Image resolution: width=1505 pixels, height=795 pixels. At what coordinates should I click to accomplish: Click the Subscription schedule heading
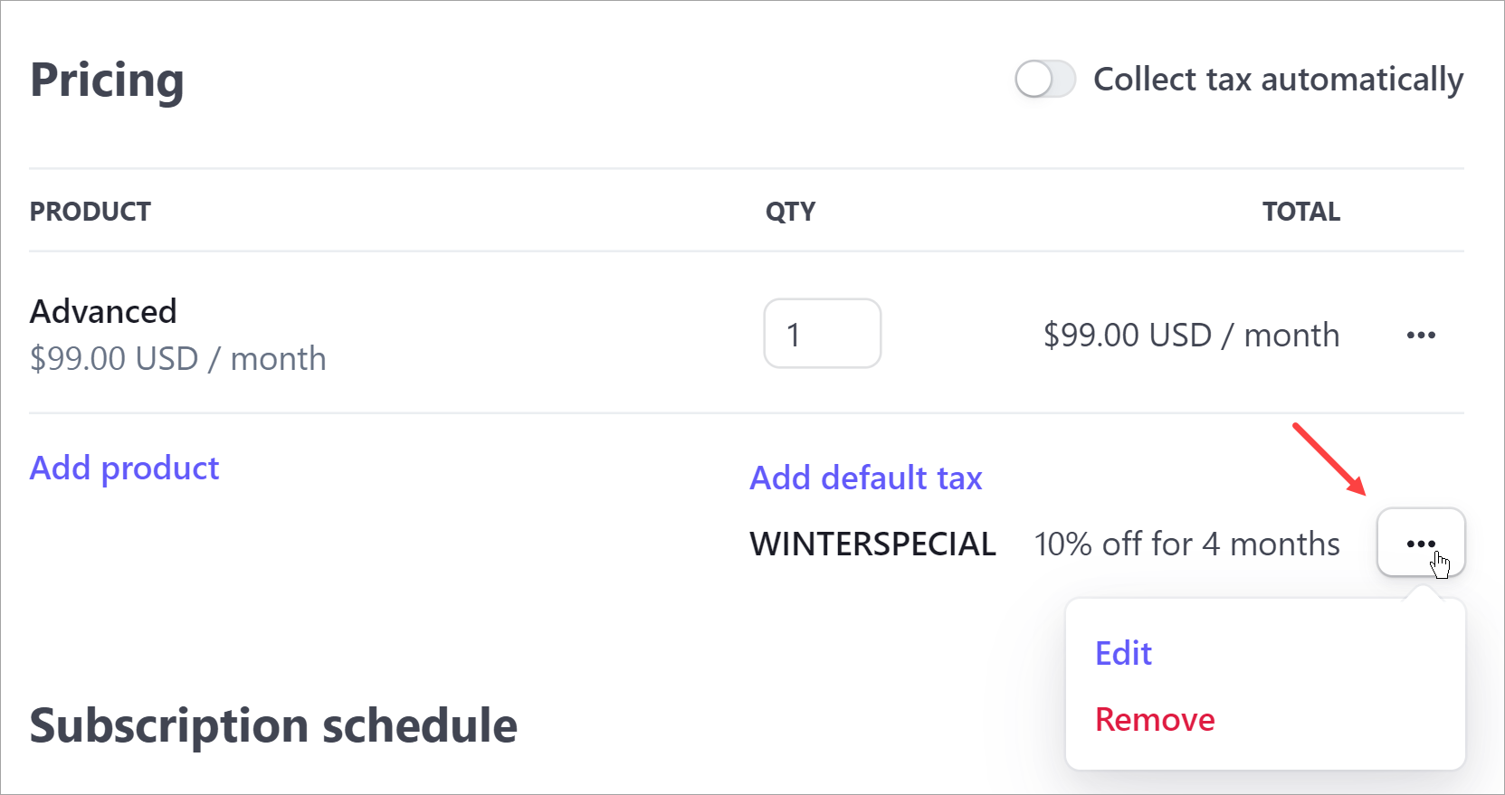click(x=273, y=726)
